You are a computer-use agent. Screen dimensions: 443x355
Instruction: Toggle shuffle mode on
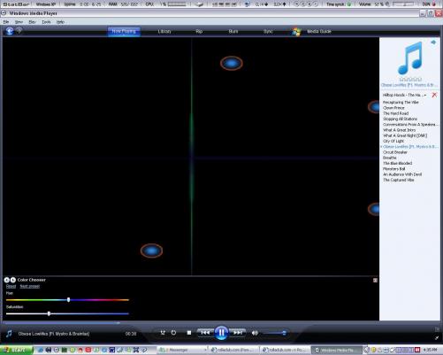click(163, 333)
